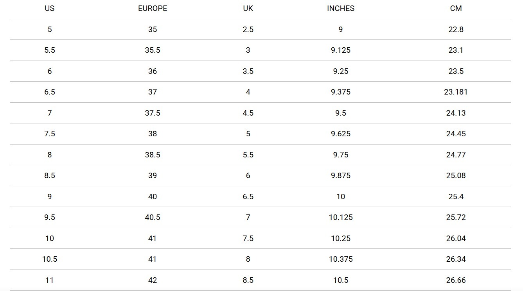Click the INCHES column header
Viewport: 523px width, 291px height.
(x=341, y=8)
